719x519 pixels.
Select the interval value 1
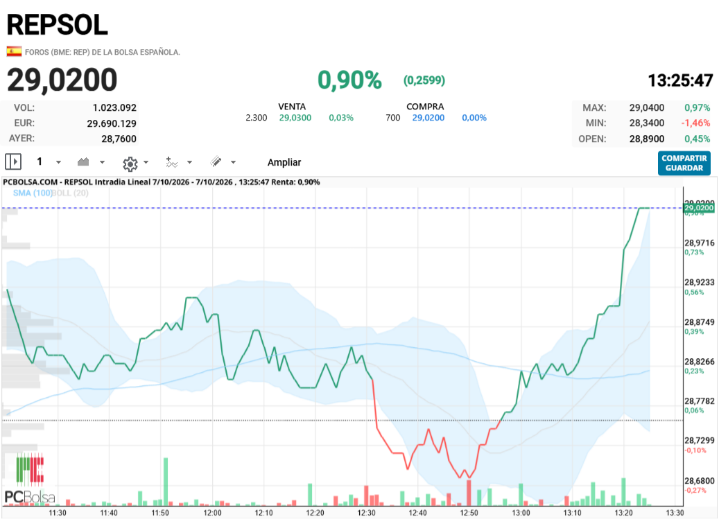[40, 161]
